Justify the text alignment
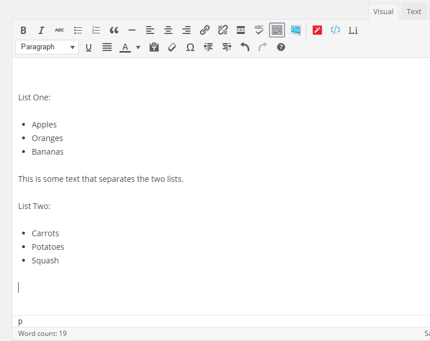 (x=107, y=48)
